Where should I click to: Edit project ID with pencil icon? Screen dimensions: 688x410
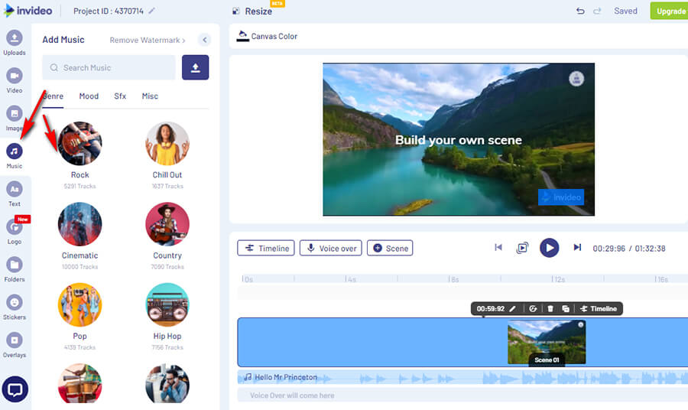tap(151, 11)
